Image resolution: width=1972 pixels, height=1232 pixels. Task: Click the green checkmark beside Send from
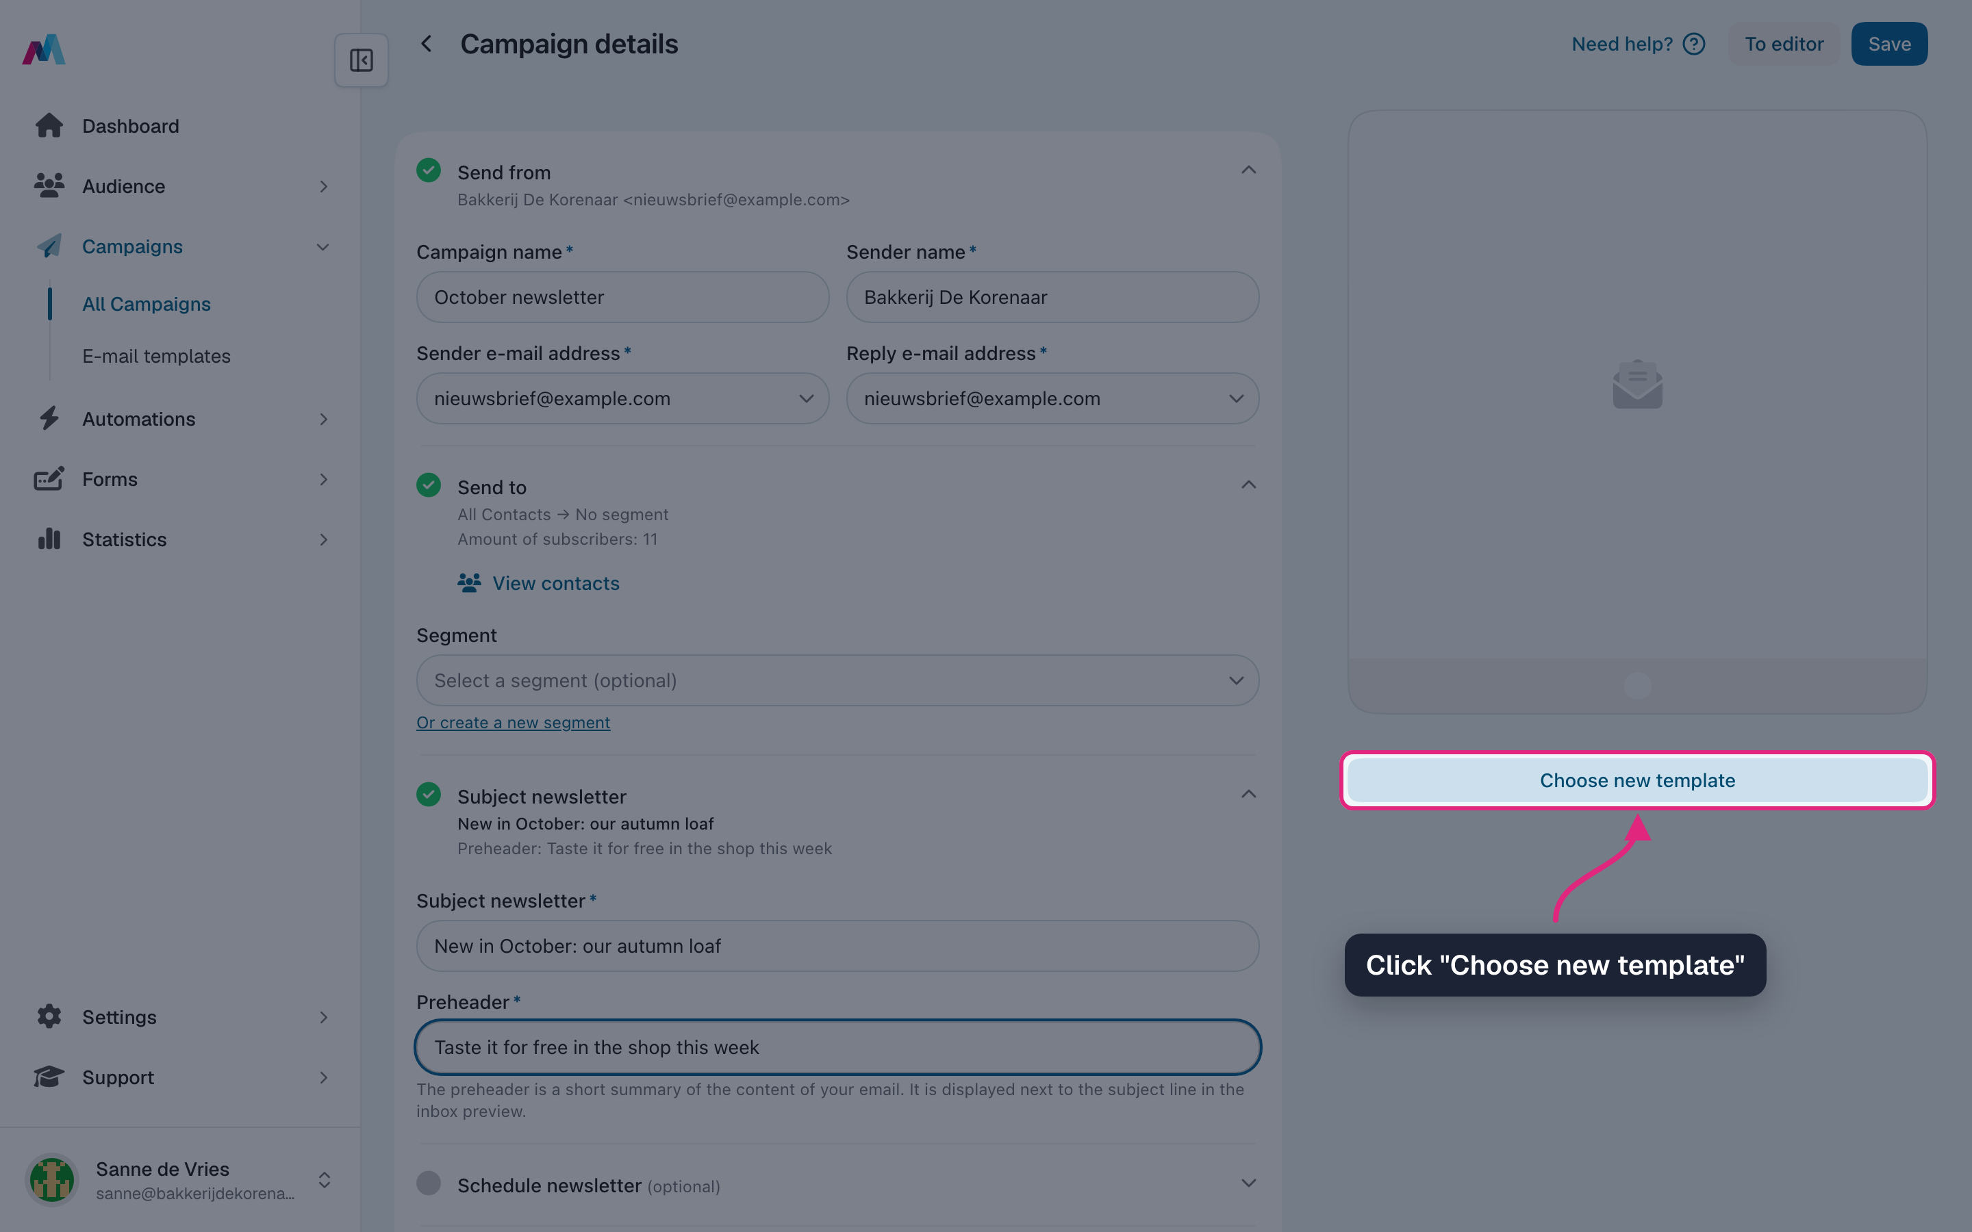[x=429, y=170]
